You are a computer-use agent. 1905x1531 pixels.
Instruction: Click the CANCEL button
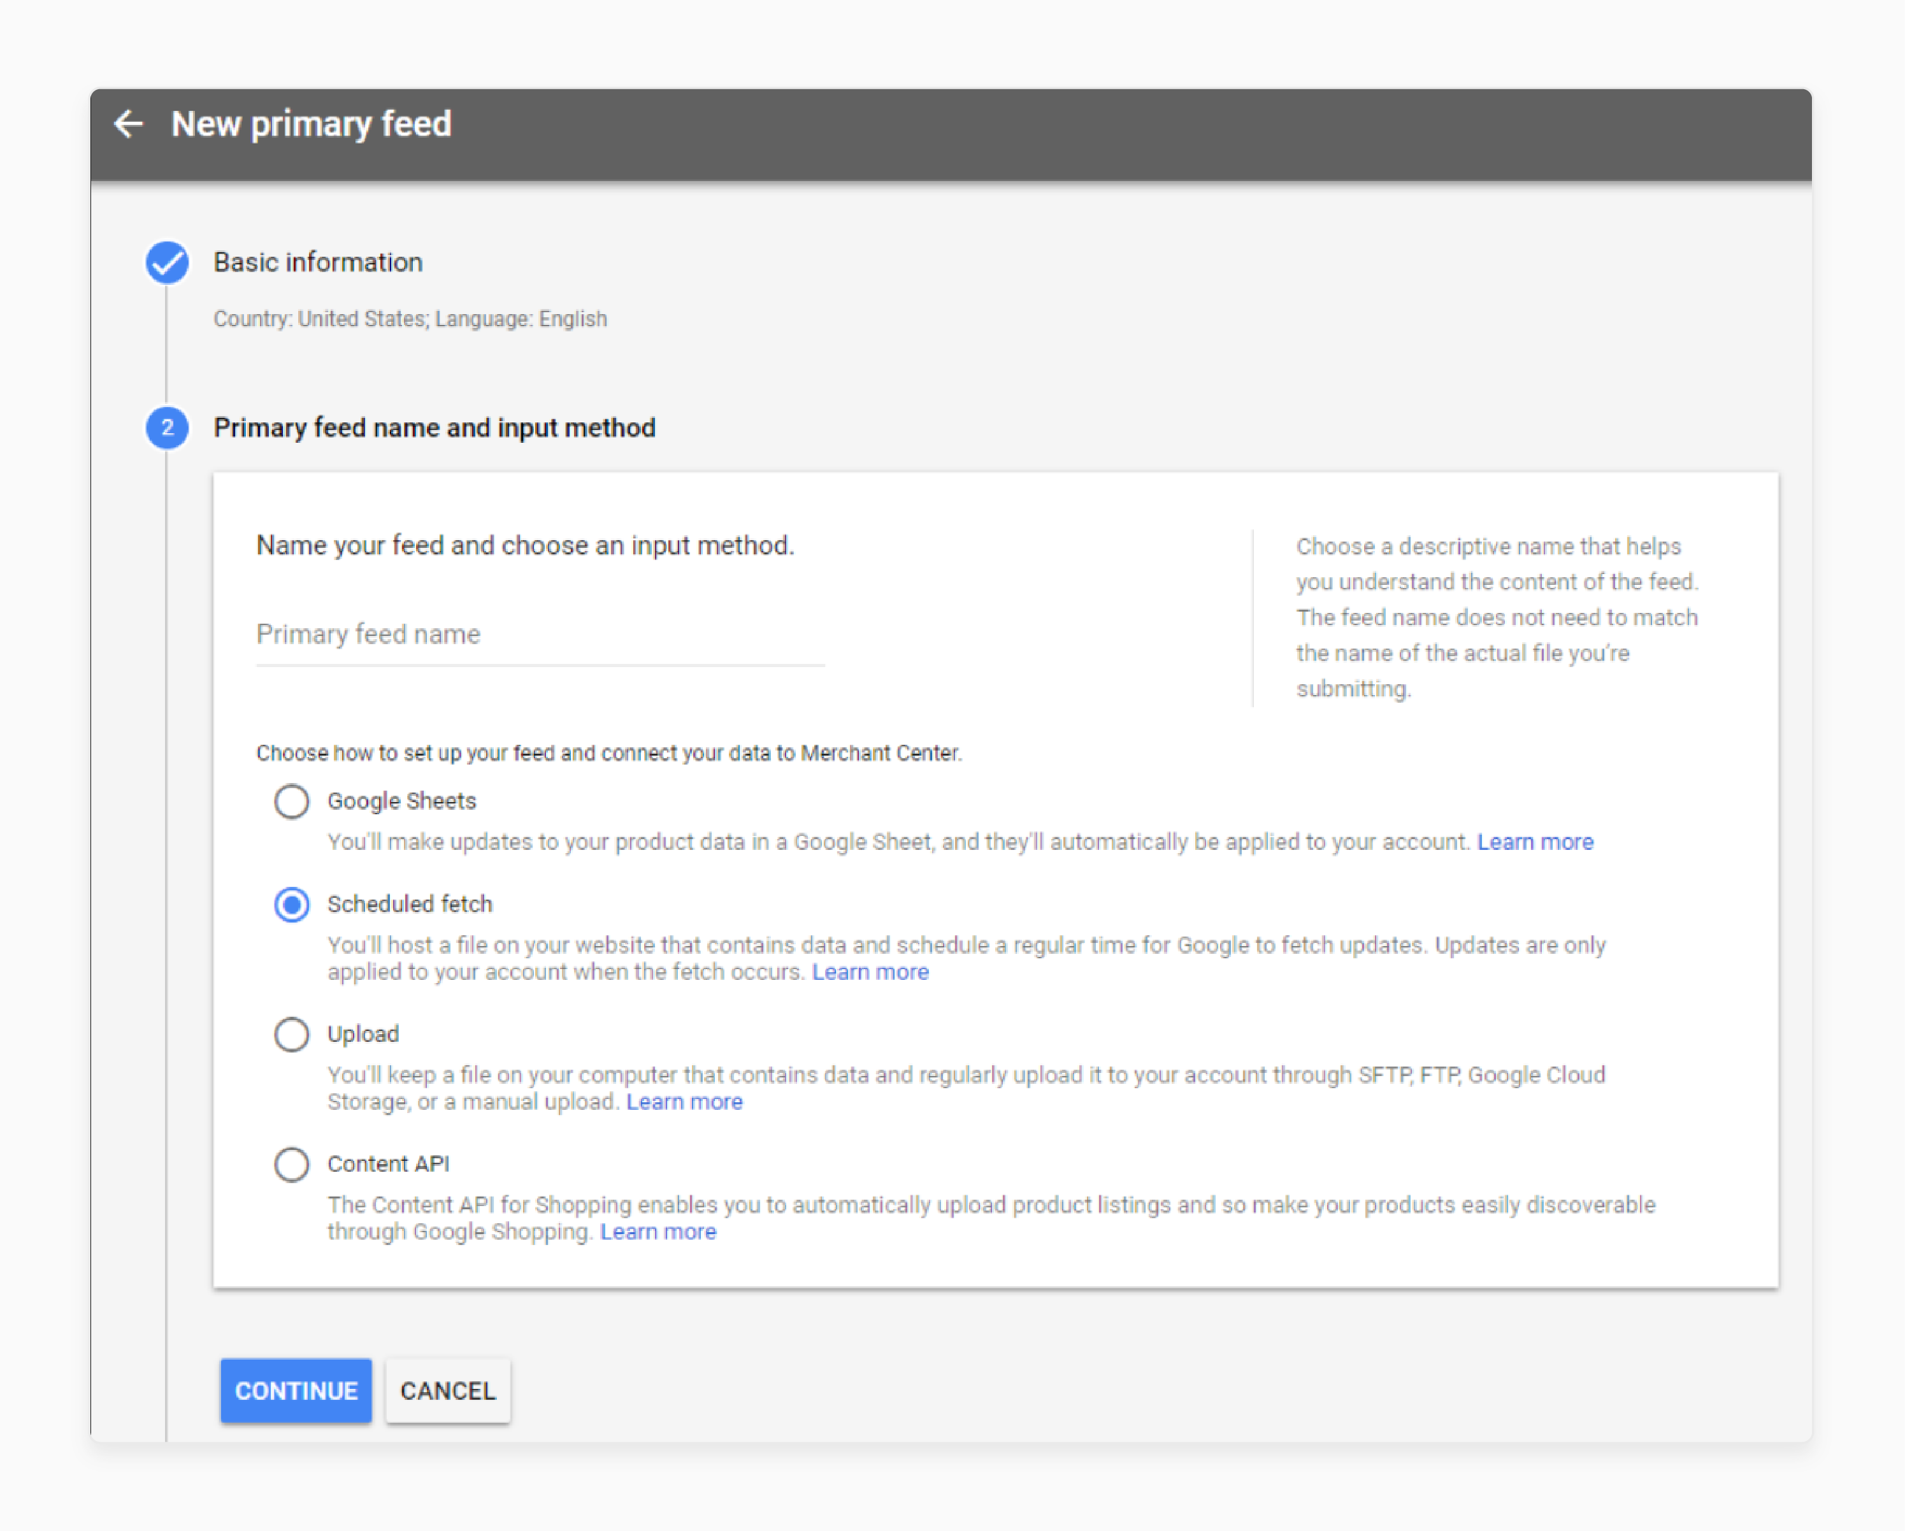pyautogui.click(x=448, y=1391)
